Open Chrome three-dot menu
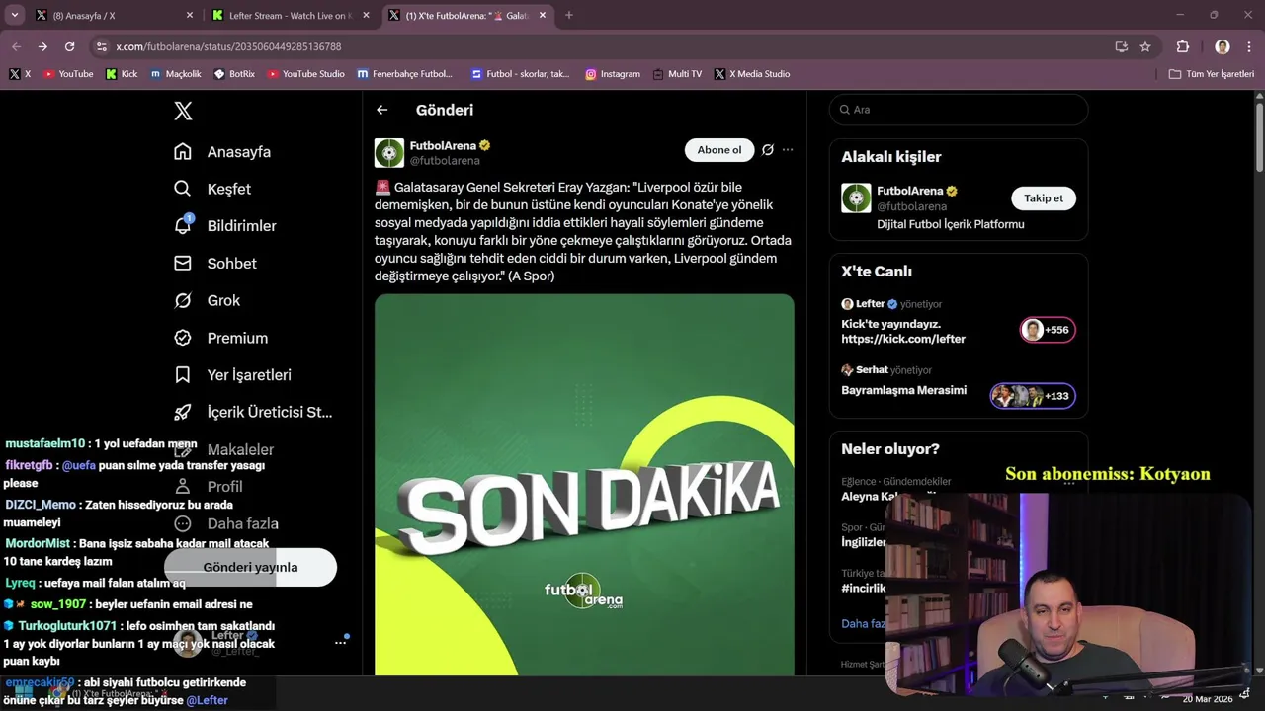This screenshot has width=1265, height=711. pos(1250,46)
